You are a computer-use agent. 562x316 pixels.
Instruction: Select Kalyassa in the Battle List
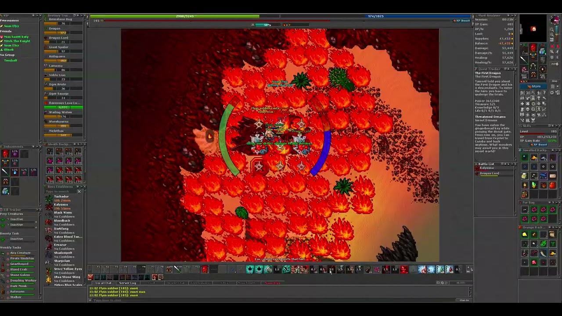[495, 168]
